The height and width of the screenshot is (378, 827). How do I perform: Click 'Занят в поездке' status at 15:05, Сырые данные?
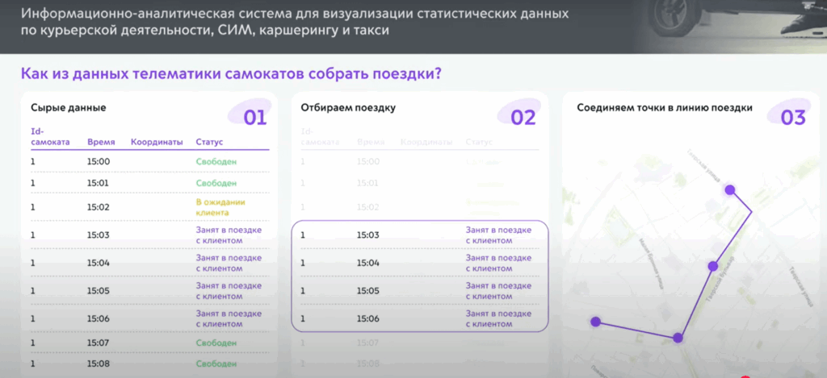pos(229,291)
